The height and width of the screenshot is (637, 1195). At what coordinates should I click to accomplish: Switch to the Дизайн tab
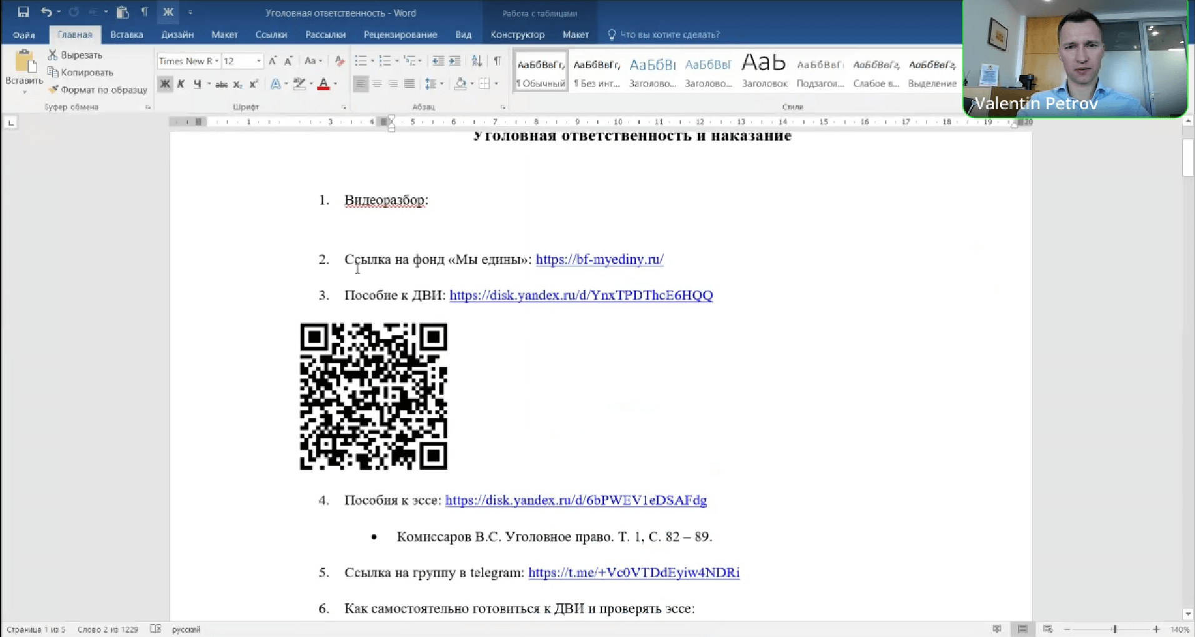click(x=177, y=35)
